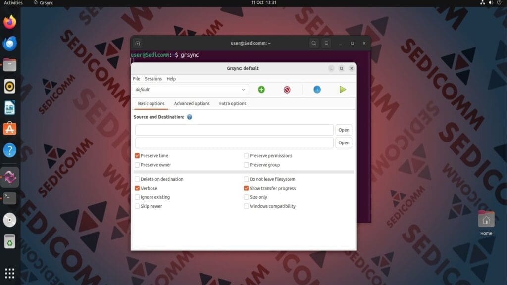The width and height of the screenshot is (507, 285).
Task: Open the volume icon in the top bar
Action: point(491,2)
